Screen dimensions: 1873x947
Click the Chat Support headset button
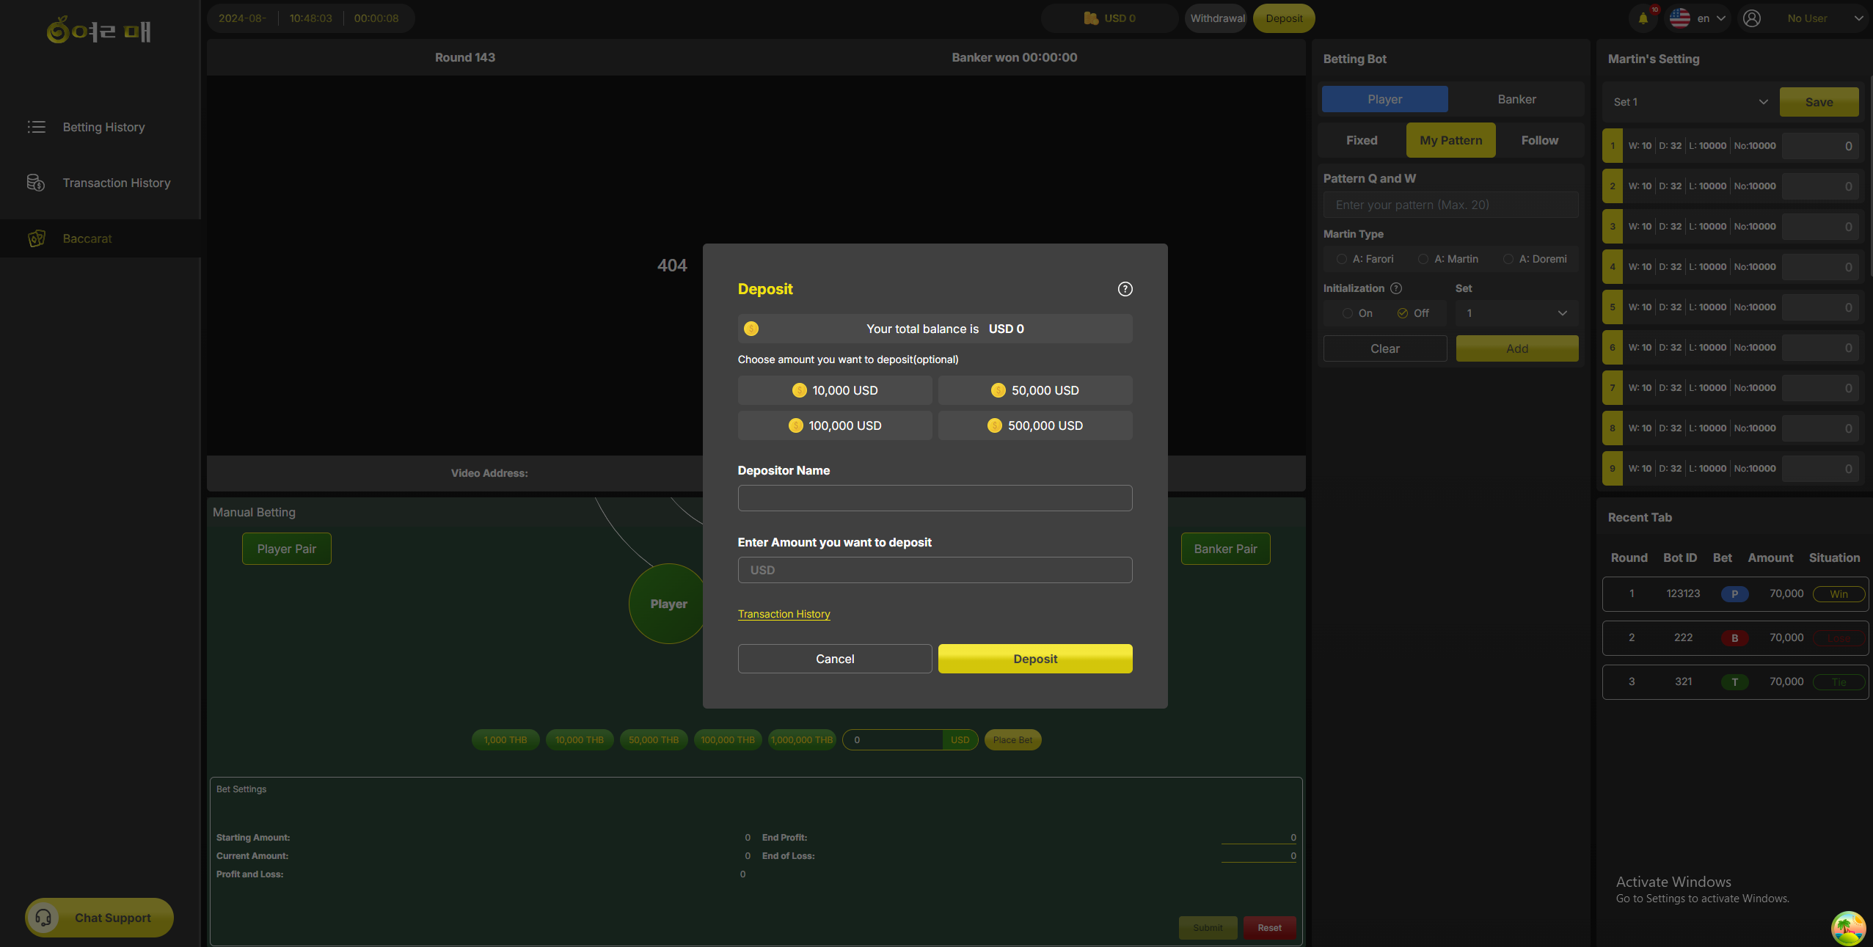click(x=100, y=918)
